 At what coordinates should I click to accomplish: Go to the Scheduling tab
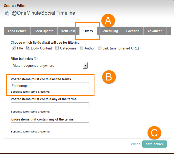coord(109,31)
